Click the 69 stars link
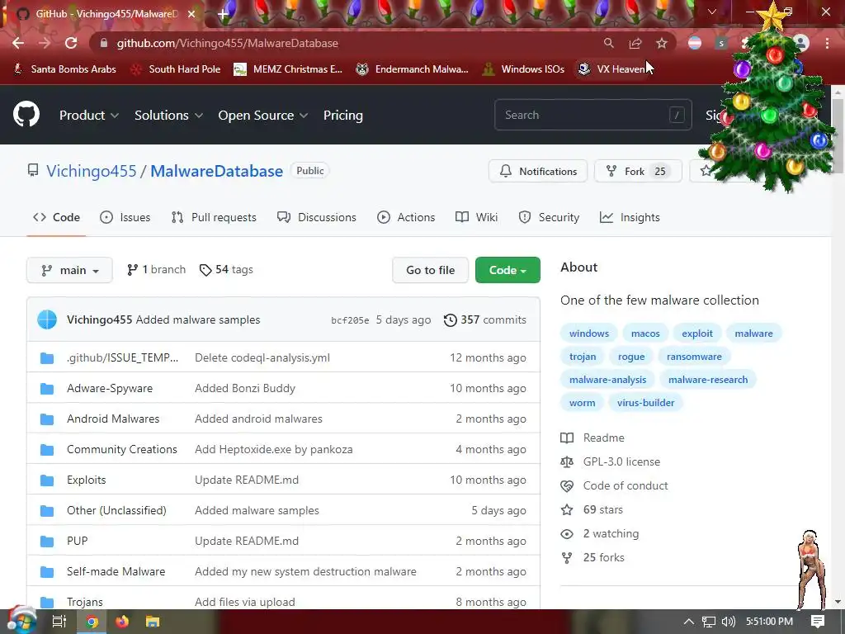This screenshot has height=634, width=845. click(x=592, y=509)
